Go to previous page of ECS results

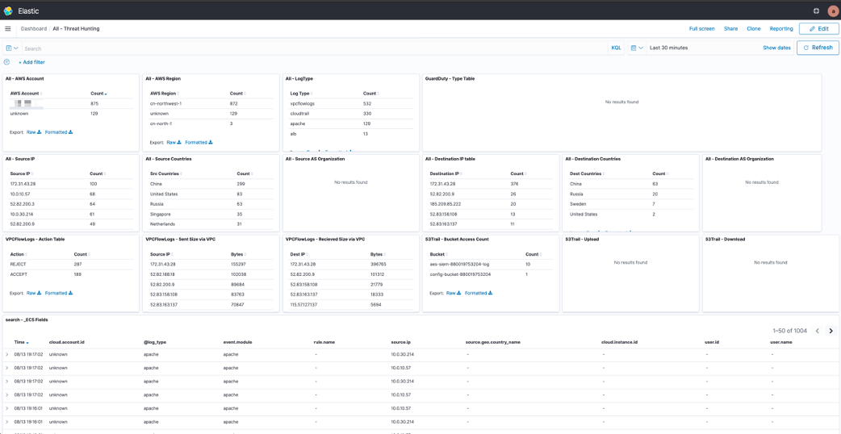click(818, 331)
